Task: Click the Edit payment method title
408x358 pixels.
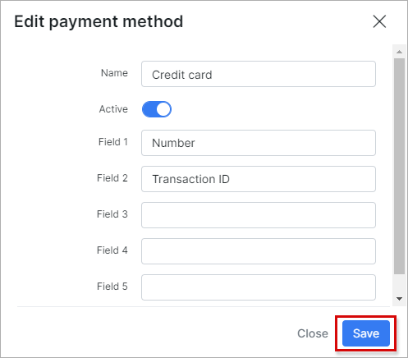Action: [99, 21]
